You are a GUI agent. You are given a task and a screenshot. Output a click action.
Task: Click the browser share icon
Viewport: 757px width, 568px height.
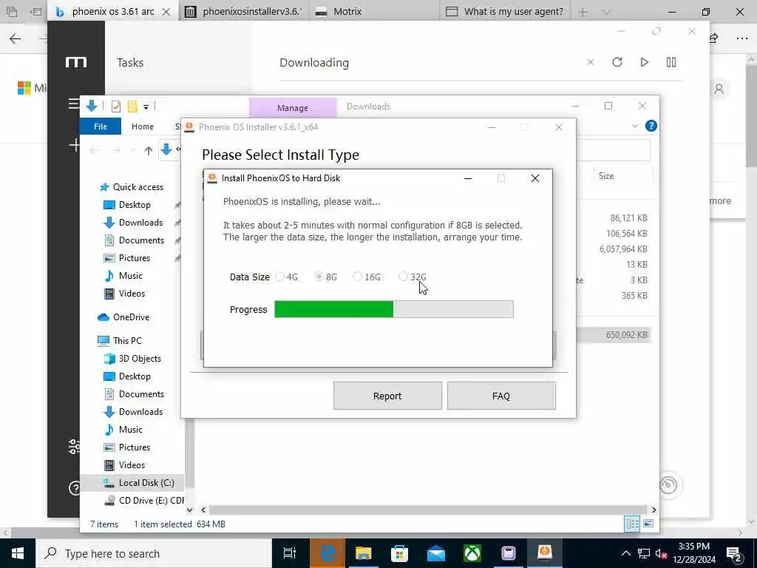pyautogui.click(x=714, y=38)
